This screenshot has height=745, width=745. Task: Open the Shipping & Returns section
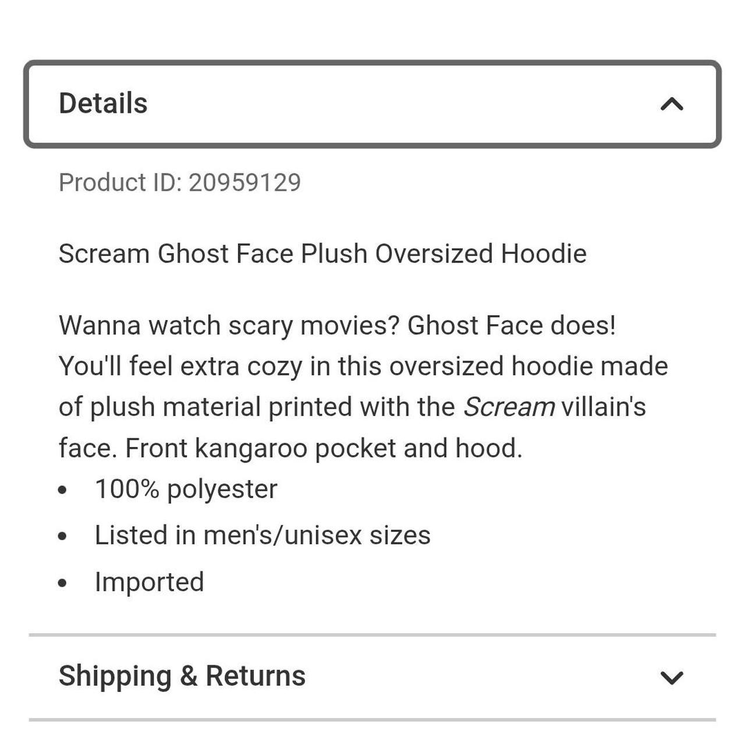(181, 676)
